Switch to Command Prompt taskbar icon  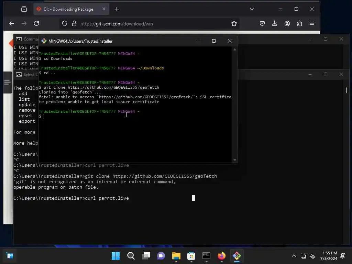[206, 256]
